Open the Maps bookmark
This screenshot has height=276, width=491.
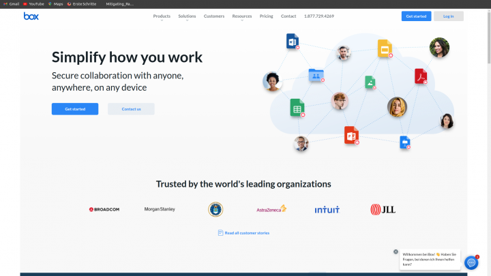coord(55,4)
